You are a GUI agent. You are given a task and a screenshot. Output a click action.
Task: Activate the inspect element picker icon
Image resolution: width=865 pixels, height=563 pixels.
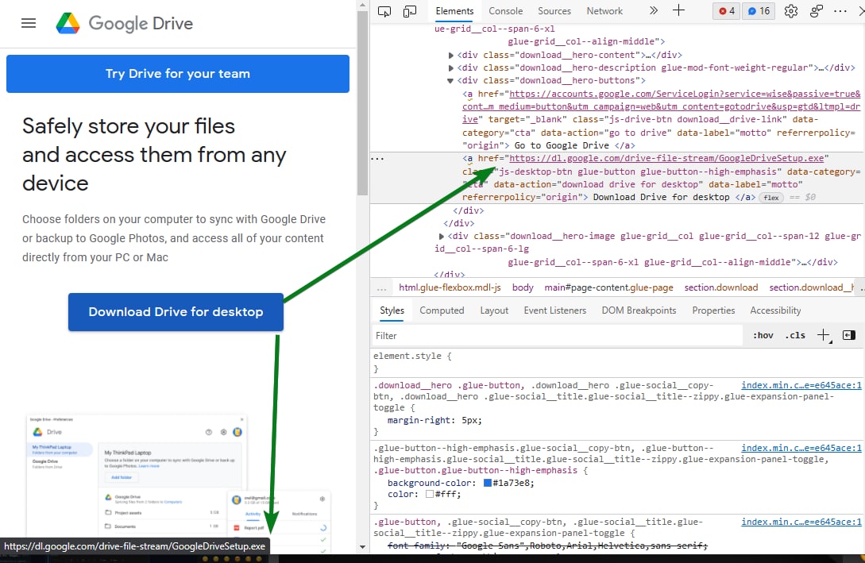[x=384, y=11]
